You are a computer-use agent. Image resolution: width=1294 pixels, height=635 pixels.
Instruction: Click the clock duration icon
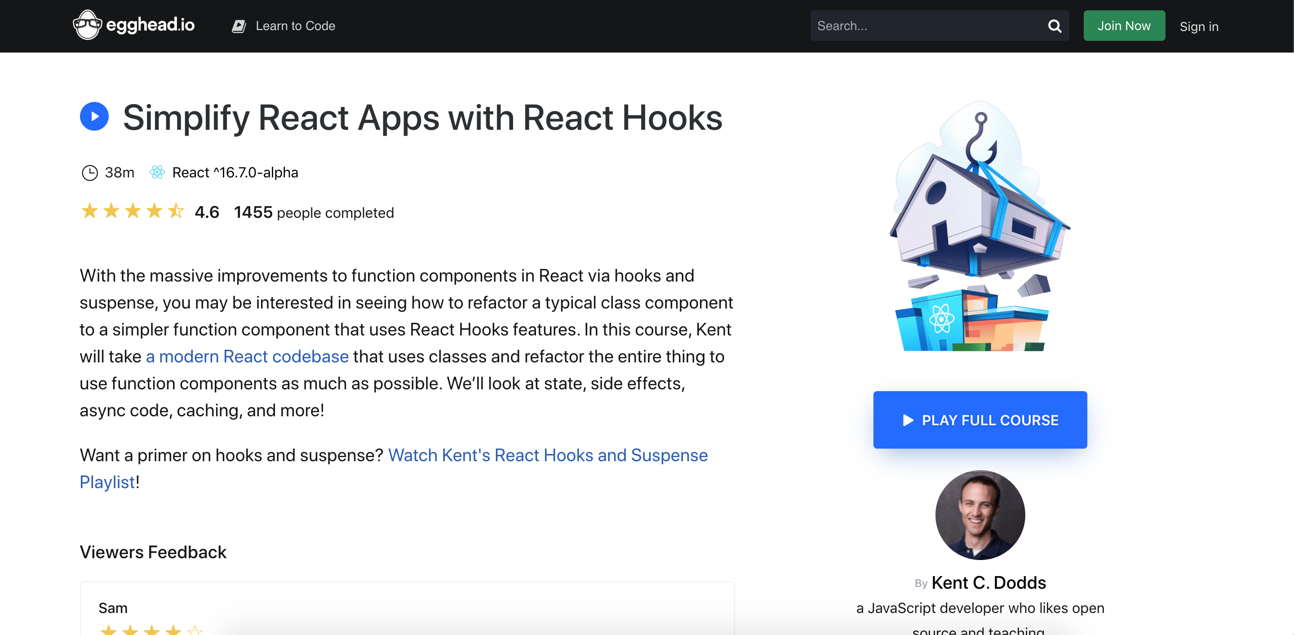click(89, 173)
